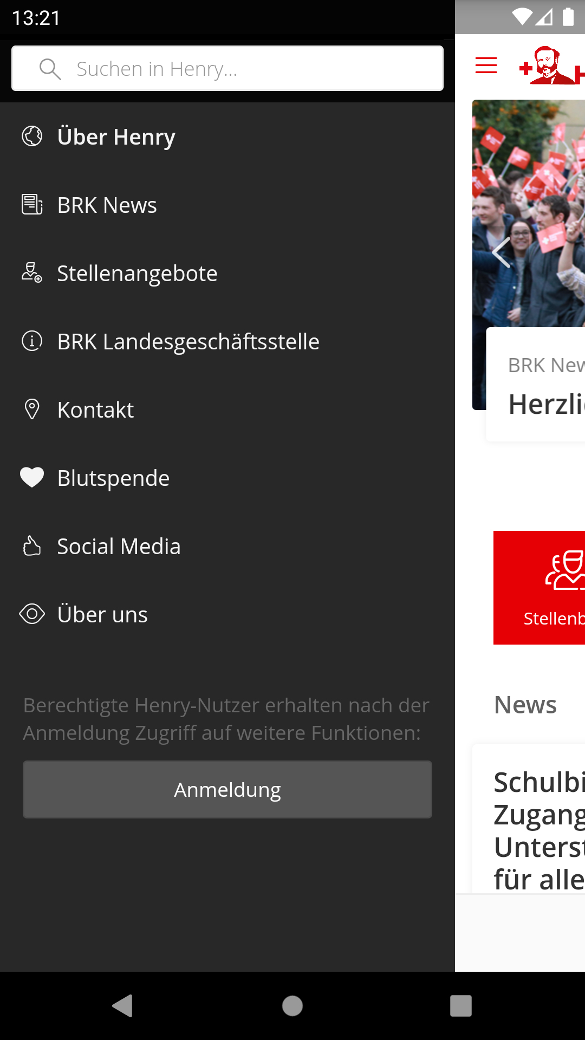Image resolution: width=585 pixels, height=1040 pixels.
Task: Tap Android back navigation button
Action: tap(123, 1006)
